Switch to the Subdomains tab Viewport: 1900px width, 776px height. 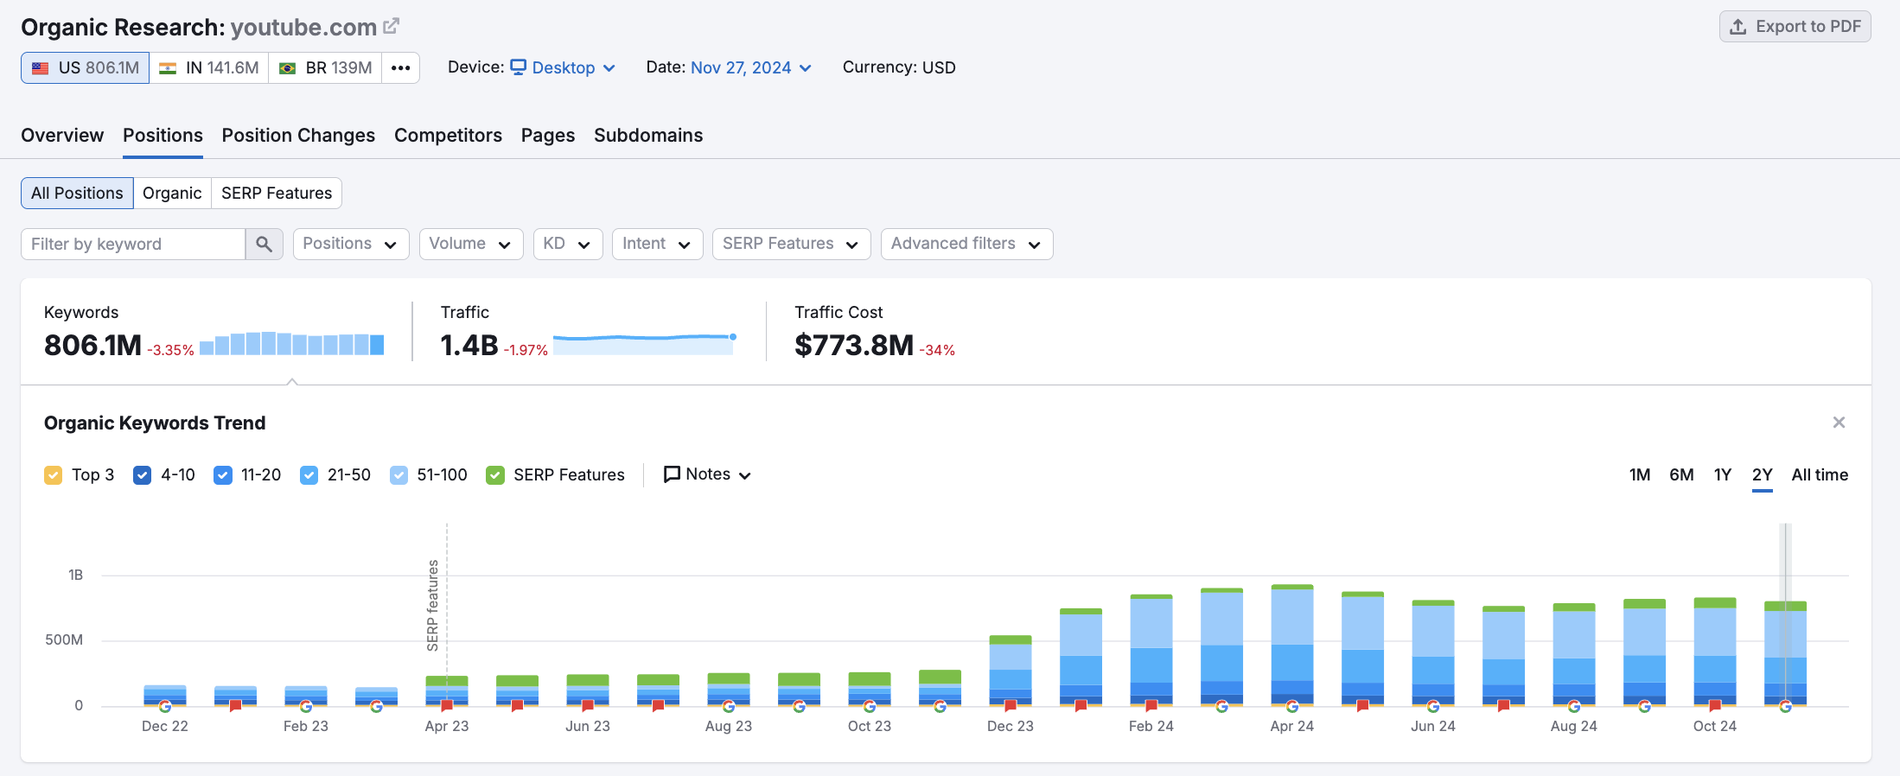(648, 136)
